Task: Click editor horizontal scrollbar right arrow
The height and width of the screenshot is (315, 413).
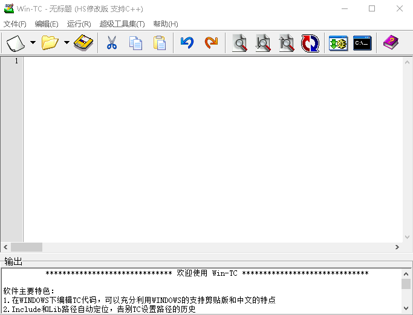Action: [x=397, y=247]
